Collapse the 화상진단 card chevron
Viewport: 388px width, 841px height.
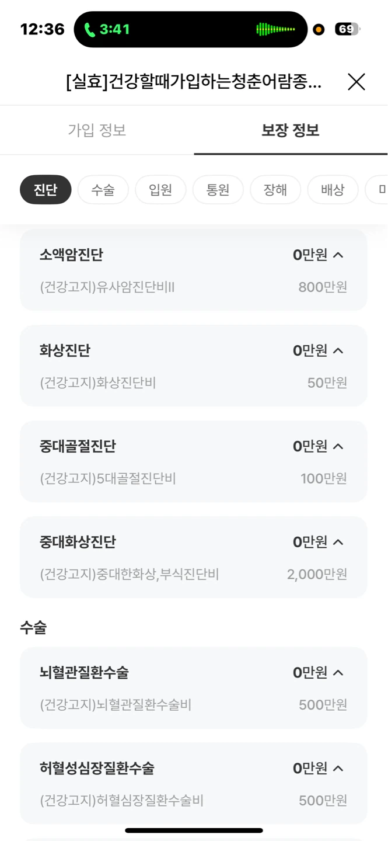[338, 351]
